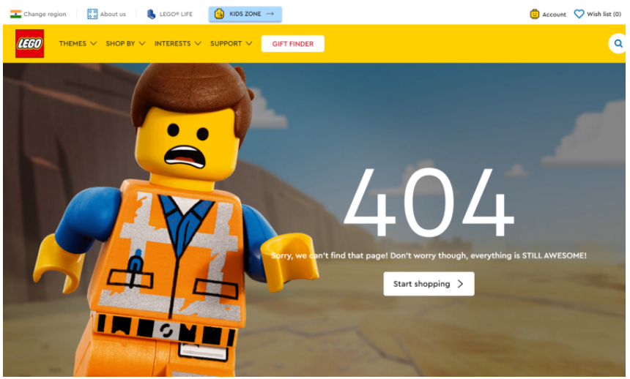
Task: Go to Kids Zone
Action: click(x=245, y=14)
